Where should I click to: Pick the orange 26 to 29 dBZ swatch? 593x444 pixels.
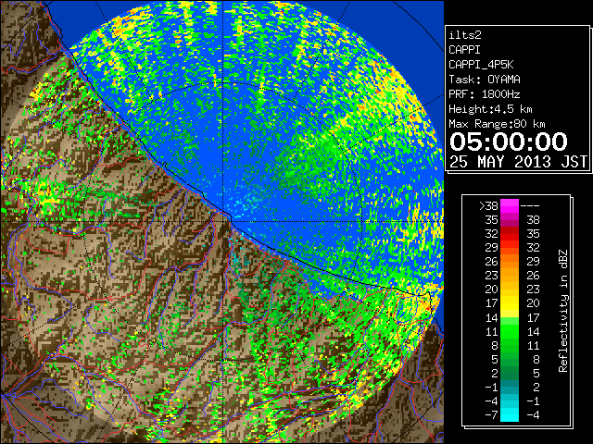tap(510, 262)
